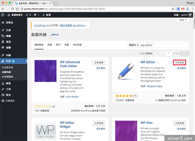Reload the page
This screenshot has width=195, height=141.
13,9
